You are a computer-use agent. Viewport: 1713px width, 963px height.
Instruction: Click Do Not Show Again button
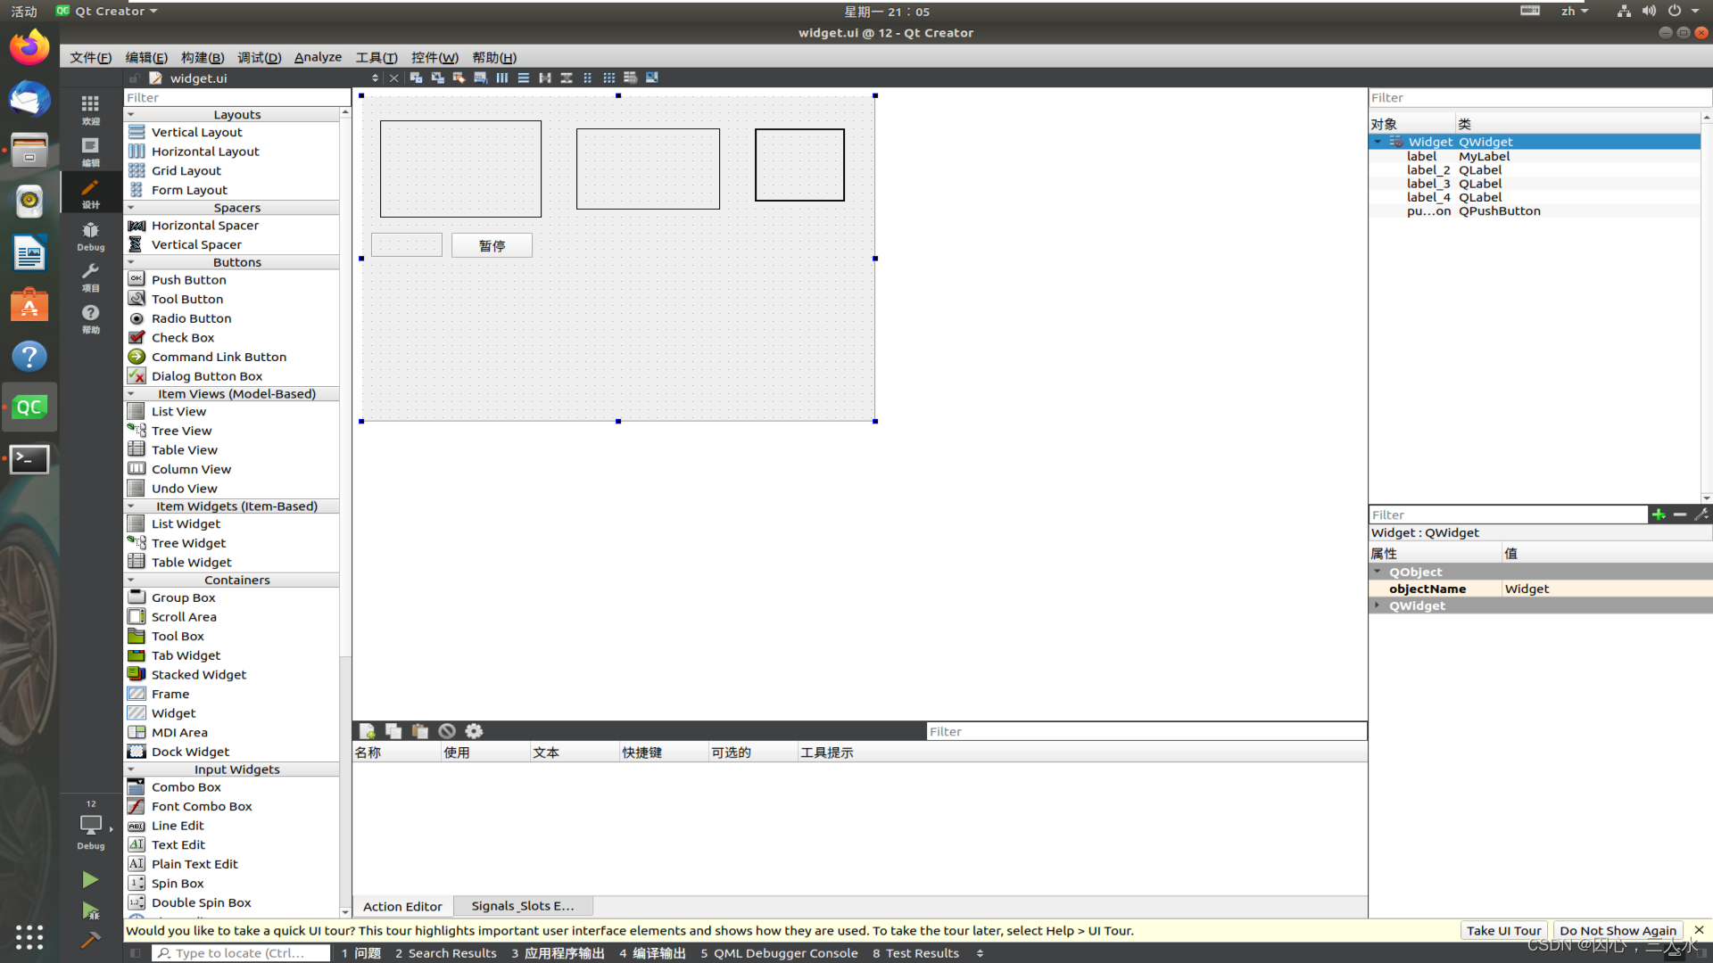(1618, 930)
